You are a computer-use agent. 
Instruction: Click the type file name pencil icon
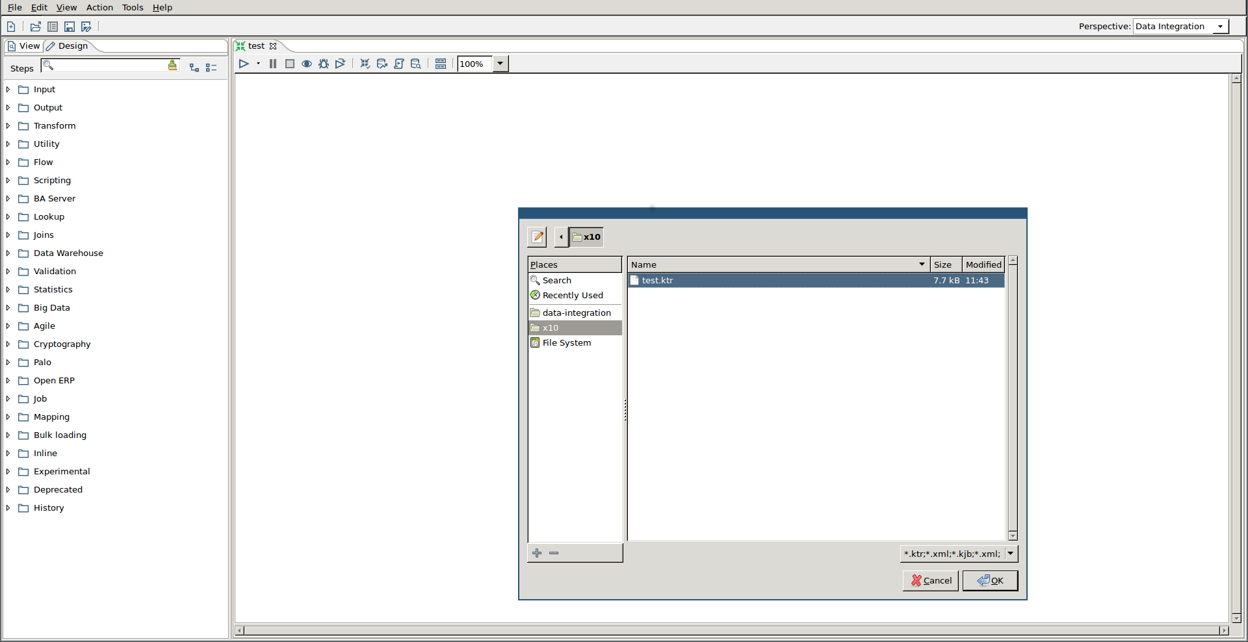coord(537,237)
